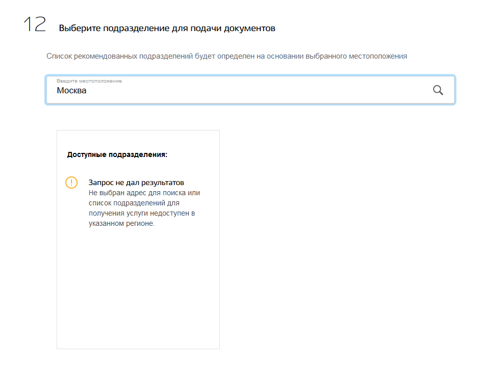Click the "получения услуги недоступен в" line
Screen dimensions: 501x366
tap(142, 213)
